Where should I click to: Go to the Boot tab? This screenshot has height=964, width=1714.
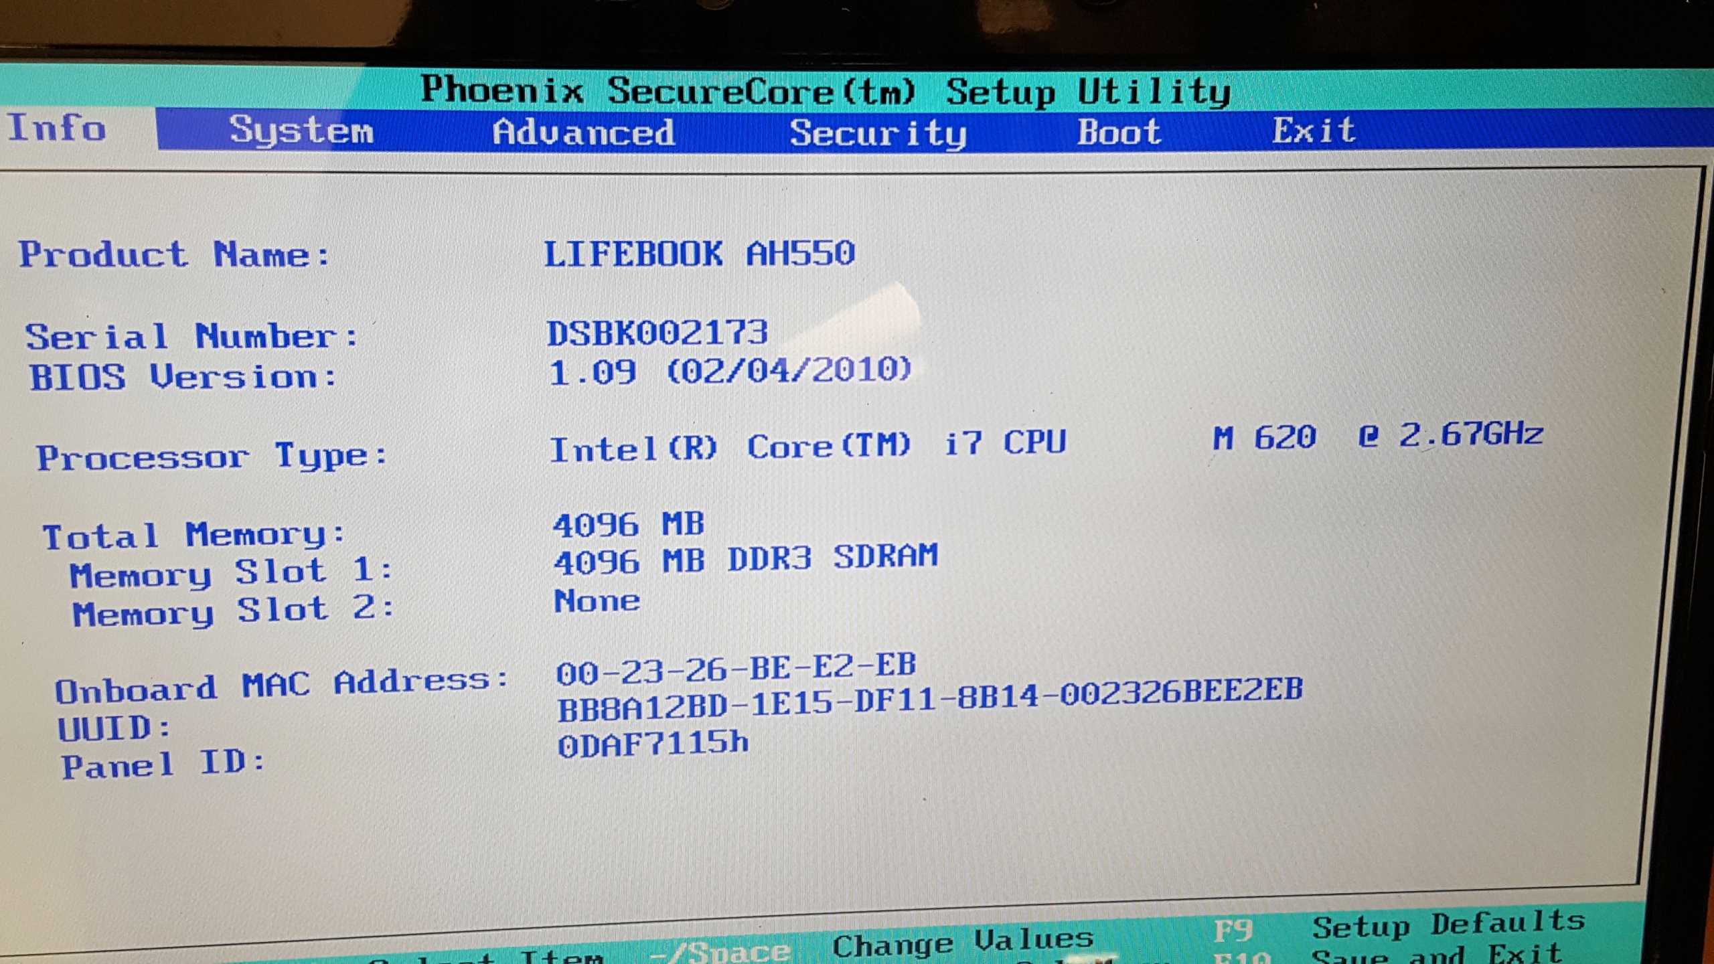(x=1119, y=132)
